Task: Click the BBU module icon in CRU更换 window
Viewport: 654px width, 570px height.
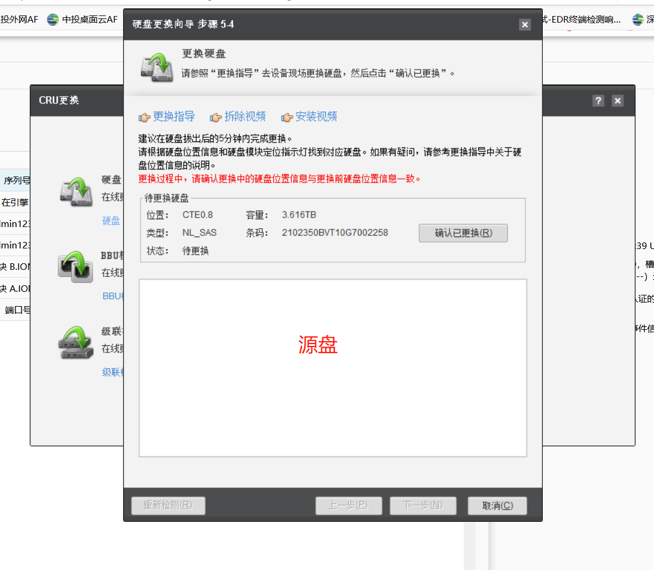Action: (x=76, y=267)
